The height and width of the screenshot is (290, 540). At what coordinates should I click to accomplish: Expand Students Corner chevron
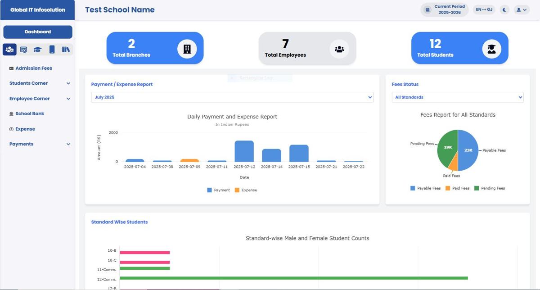pyautogui.click(x=68, y=83)
